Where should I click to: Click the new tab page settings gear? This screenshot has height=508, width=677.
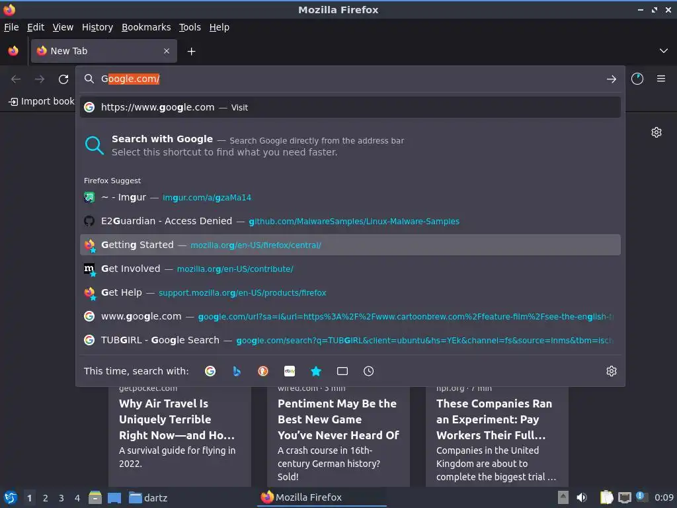(x=657, y=132)
